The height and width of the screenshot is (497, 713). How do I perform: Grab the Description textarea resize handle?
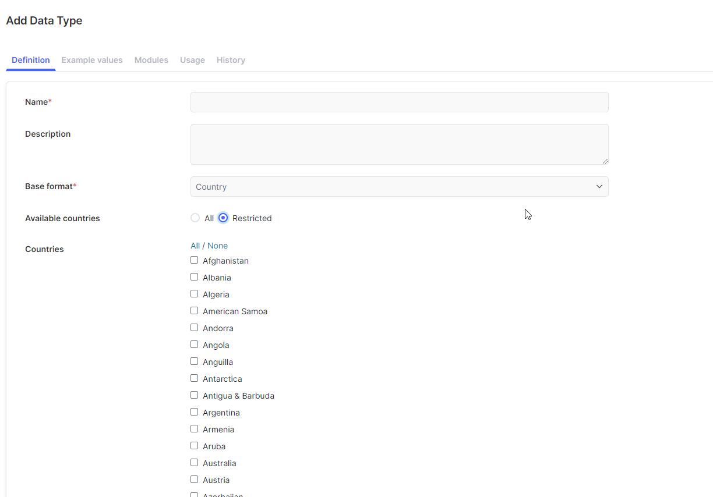605,161
